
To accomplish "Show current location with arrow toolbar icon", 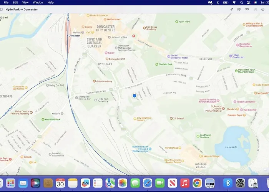I will 231,9.
